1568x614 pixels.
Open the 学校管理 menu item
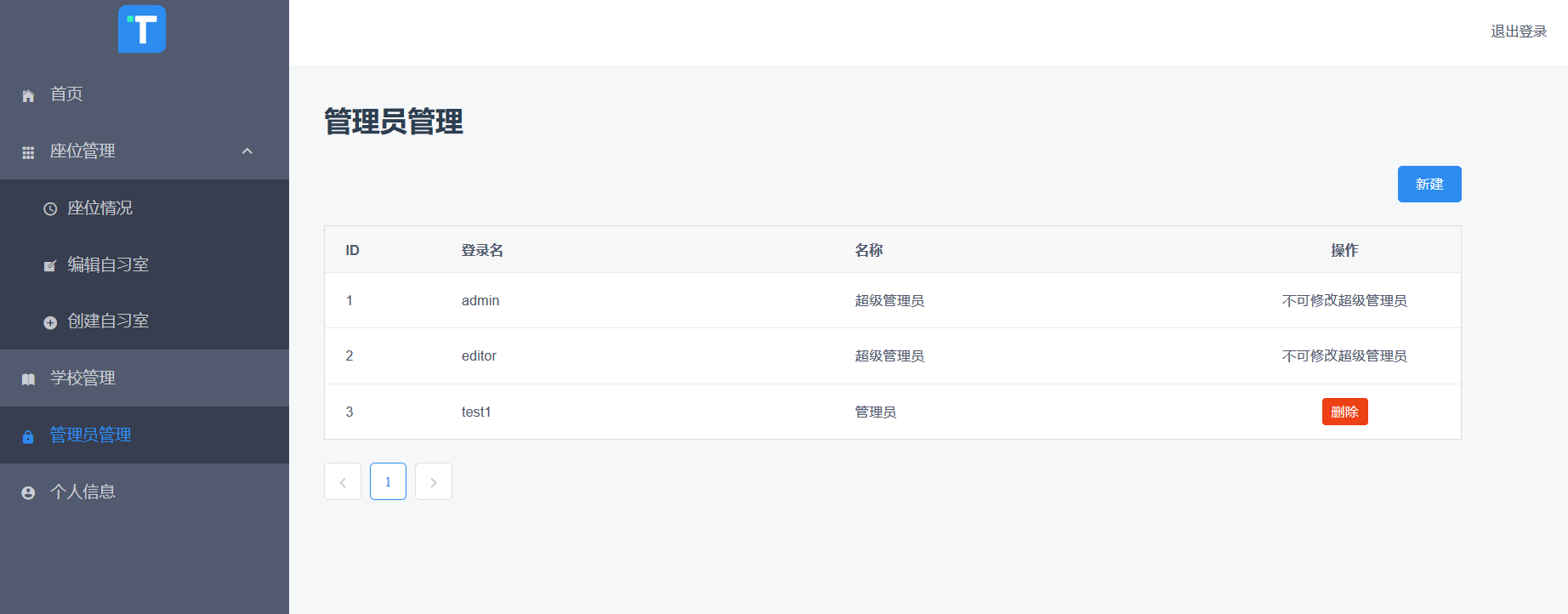82,378
